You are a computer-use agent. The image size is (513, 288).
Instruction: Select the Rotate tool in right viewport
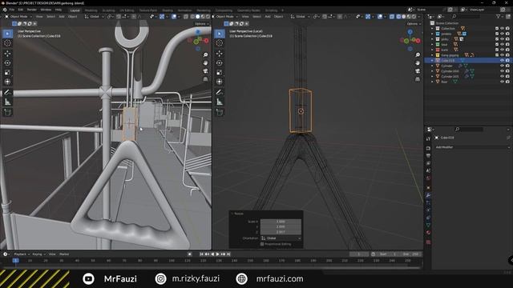(219, 62)
